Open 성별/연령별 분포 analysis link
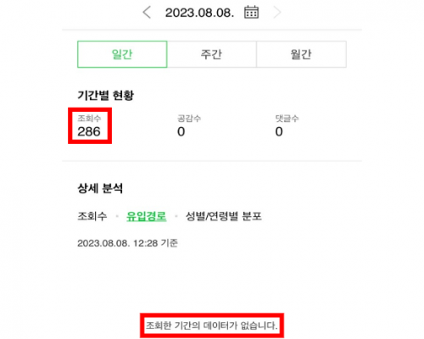Viewport: 424px width, 339px height. 223,216
